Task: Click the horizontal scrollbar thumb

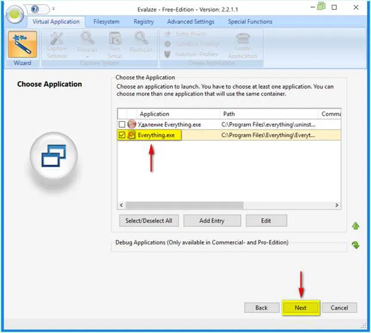Action: click(185, 205)
